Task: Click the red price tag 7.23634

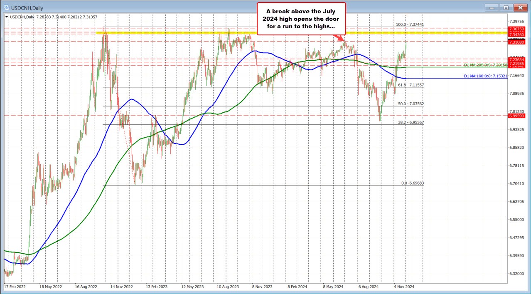Action: [x=517, y=59]
